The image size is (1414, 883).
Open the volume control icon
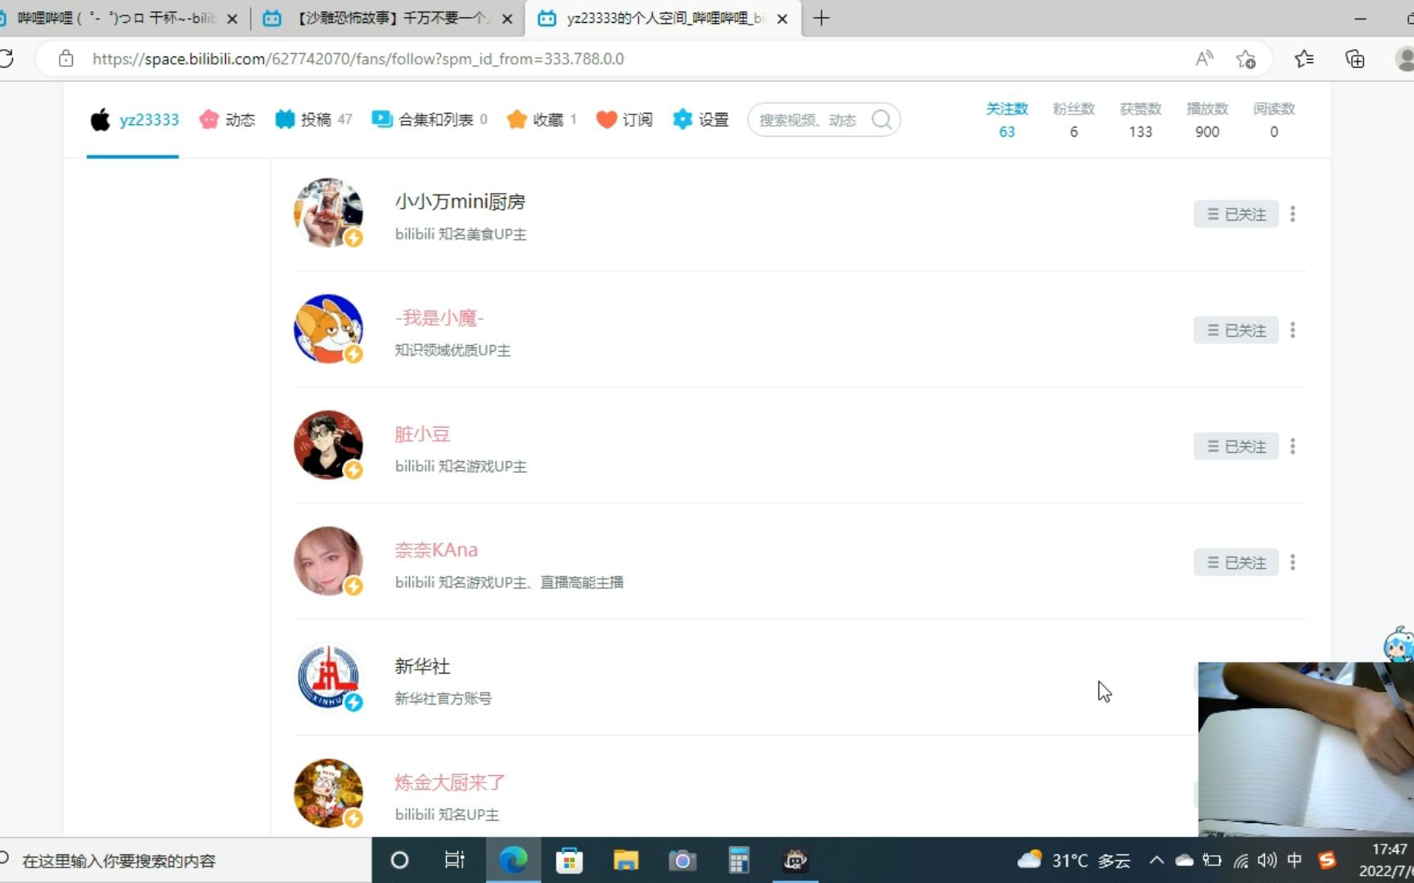pyautogui.click(x=1268, y=860)
